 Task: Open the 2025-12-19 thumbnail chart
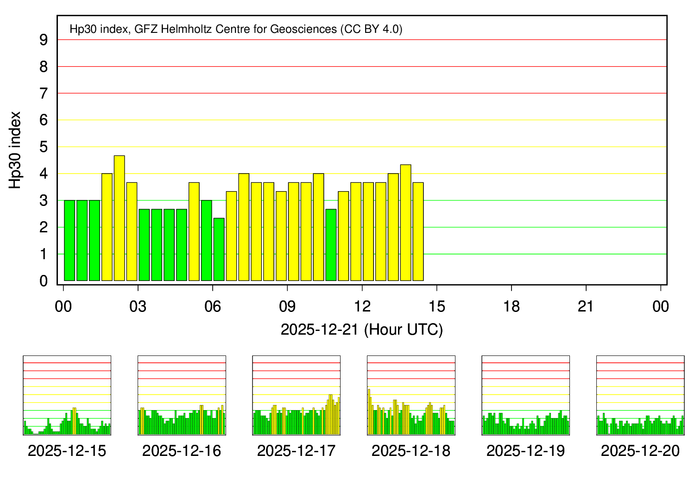click(x=525, y=395)
